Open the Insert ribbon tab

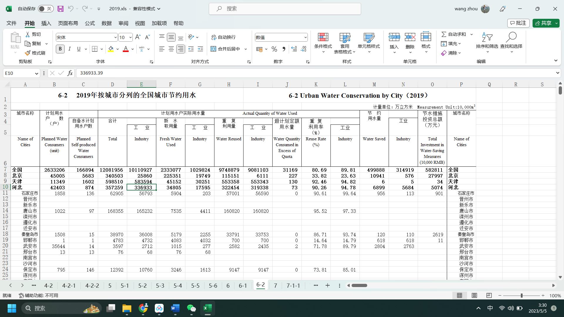tap(46, 23)
